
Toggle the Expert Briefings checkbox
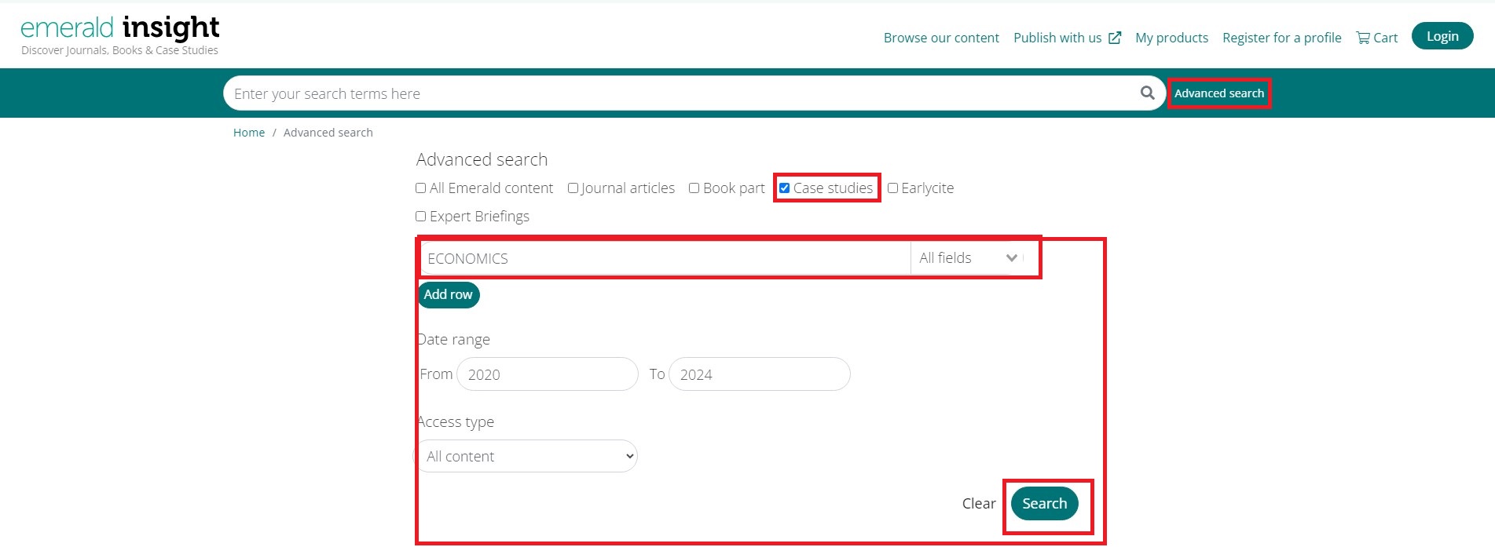point(421,217)
